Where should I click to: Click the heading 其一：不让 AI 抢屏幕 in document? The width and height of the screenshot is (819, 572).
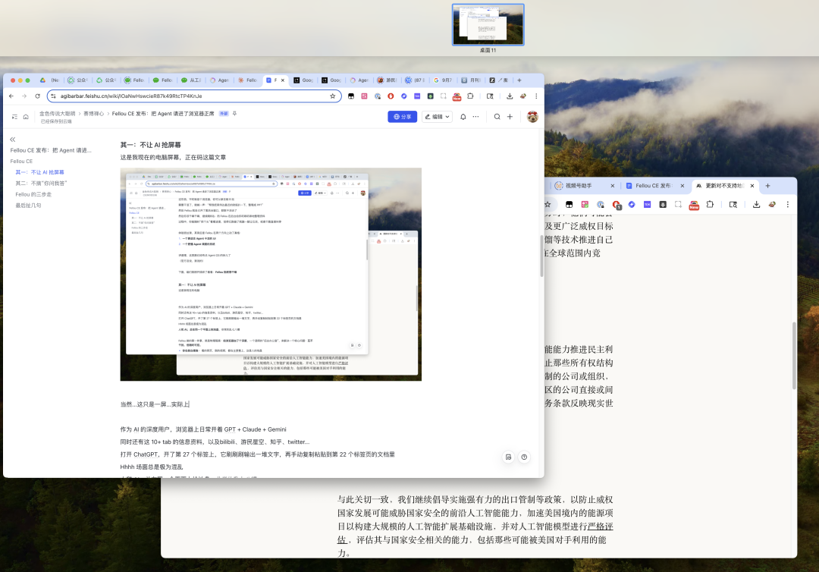tap(150, 145)
